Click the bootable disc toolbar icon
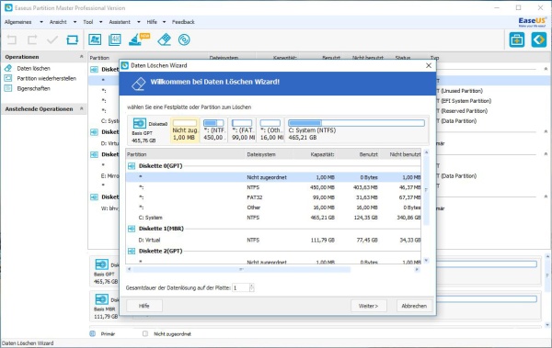The width and height of the screenshot is (552, 348). click(184, 39)
